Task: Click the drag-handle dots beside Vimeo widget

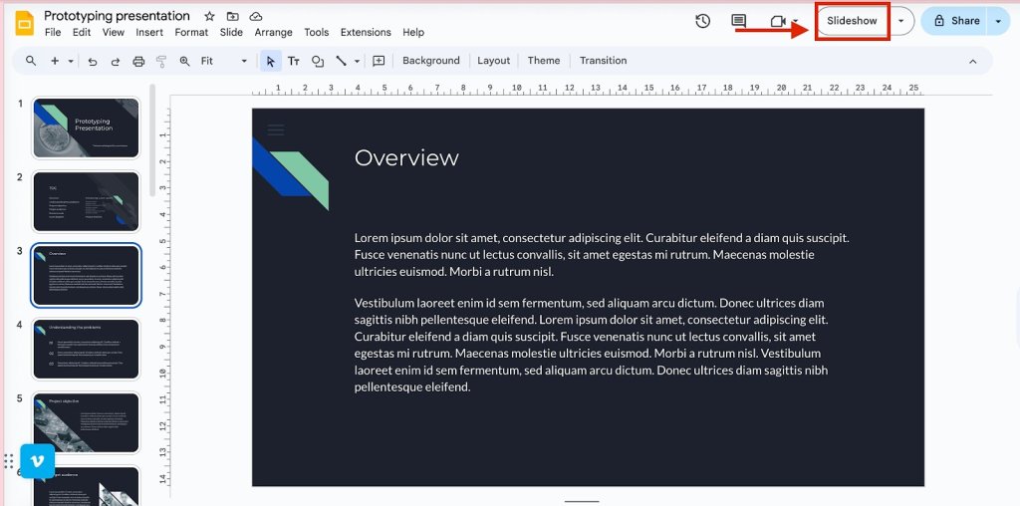Action: 8,461
